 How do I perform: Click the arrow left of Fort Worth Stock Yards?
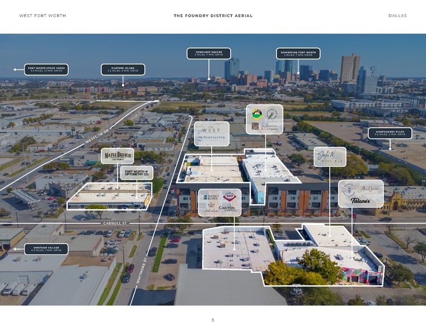18,70
